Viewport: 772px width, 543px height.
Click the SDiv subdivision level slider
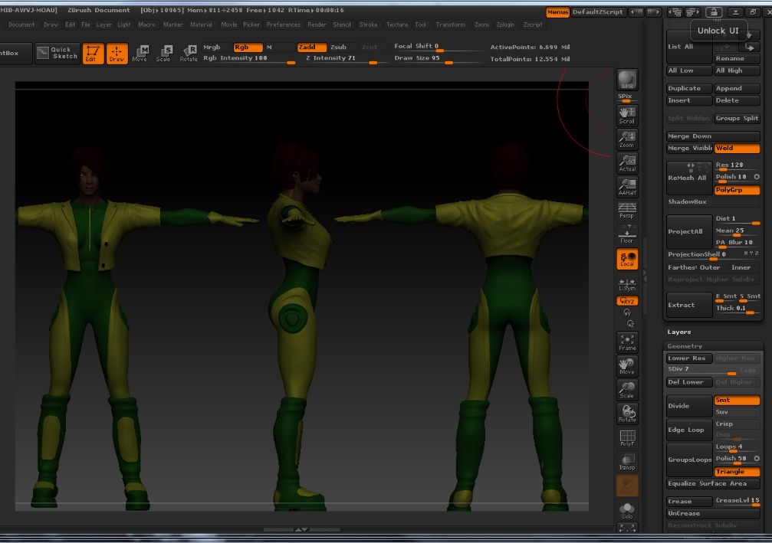click(701, 370)
